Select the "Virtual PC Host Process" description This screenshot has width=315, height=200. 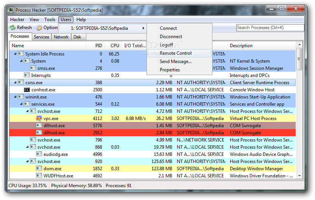click(x=253, y=118)
